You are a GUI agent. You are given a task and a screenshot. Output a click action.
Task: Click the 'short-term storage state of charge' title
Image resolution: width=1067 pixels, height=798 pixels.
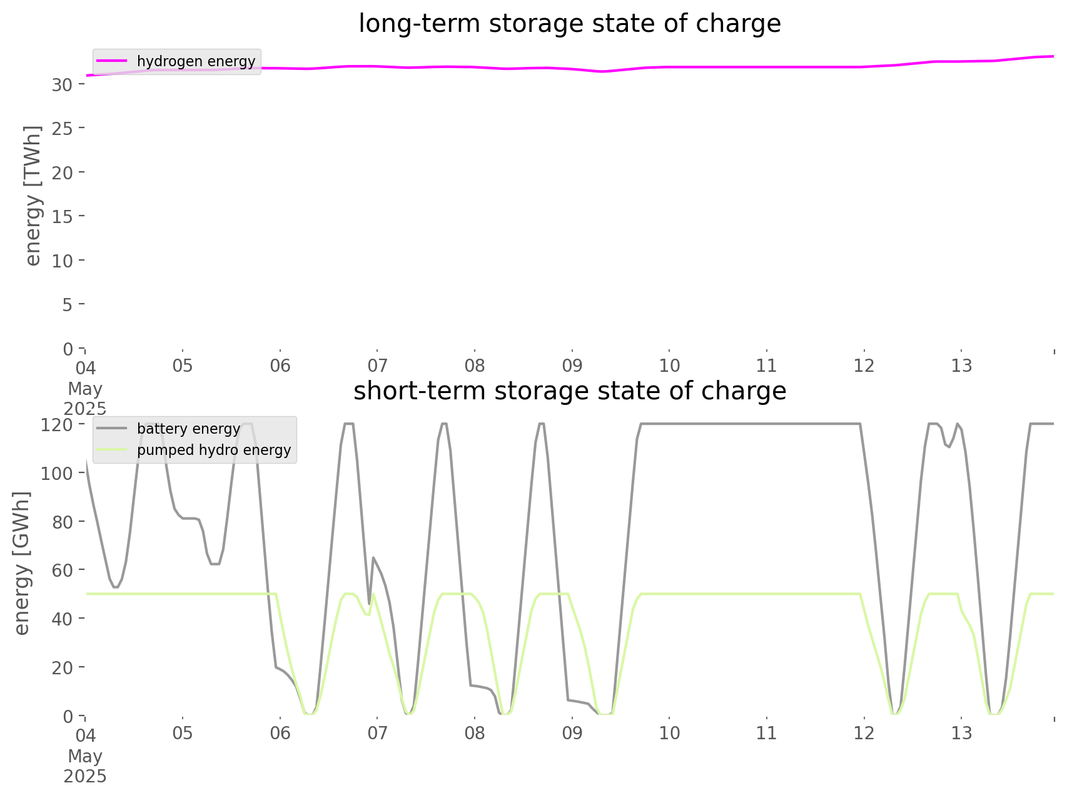tap(570, 391)
